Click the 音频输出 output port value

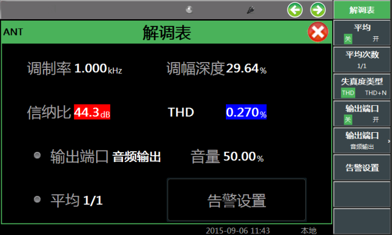coord(136,157)
